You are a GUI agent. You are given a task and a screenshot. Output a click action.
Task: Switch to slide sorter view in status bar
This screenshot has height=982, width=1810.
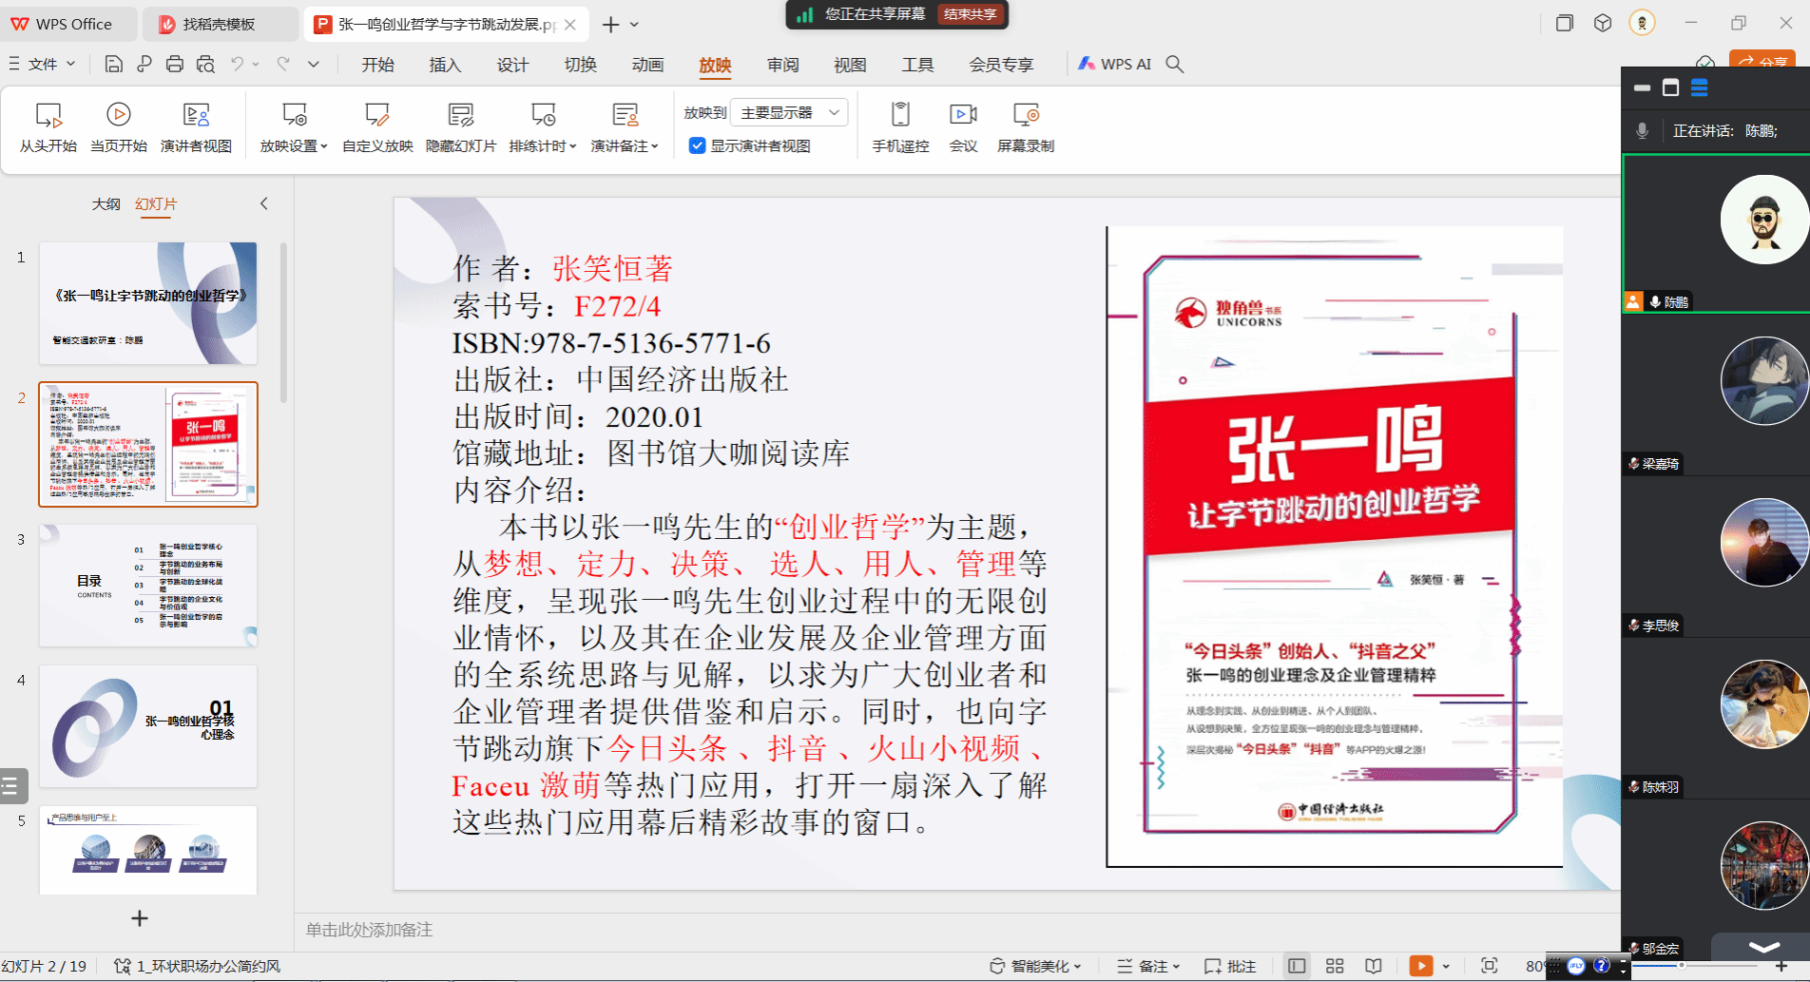(x=1335, y=966)
